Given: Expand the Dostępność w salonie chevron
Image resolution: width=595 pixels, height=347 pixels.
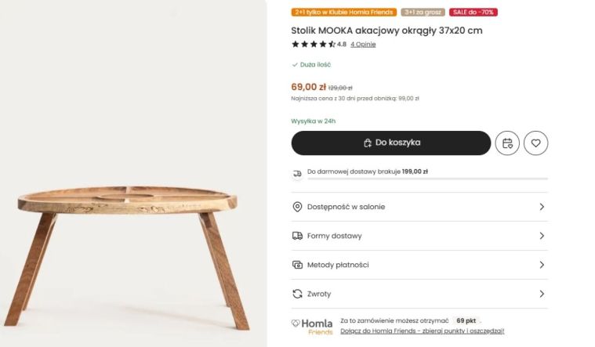Looking at the screenshot, I should point(542,207).
